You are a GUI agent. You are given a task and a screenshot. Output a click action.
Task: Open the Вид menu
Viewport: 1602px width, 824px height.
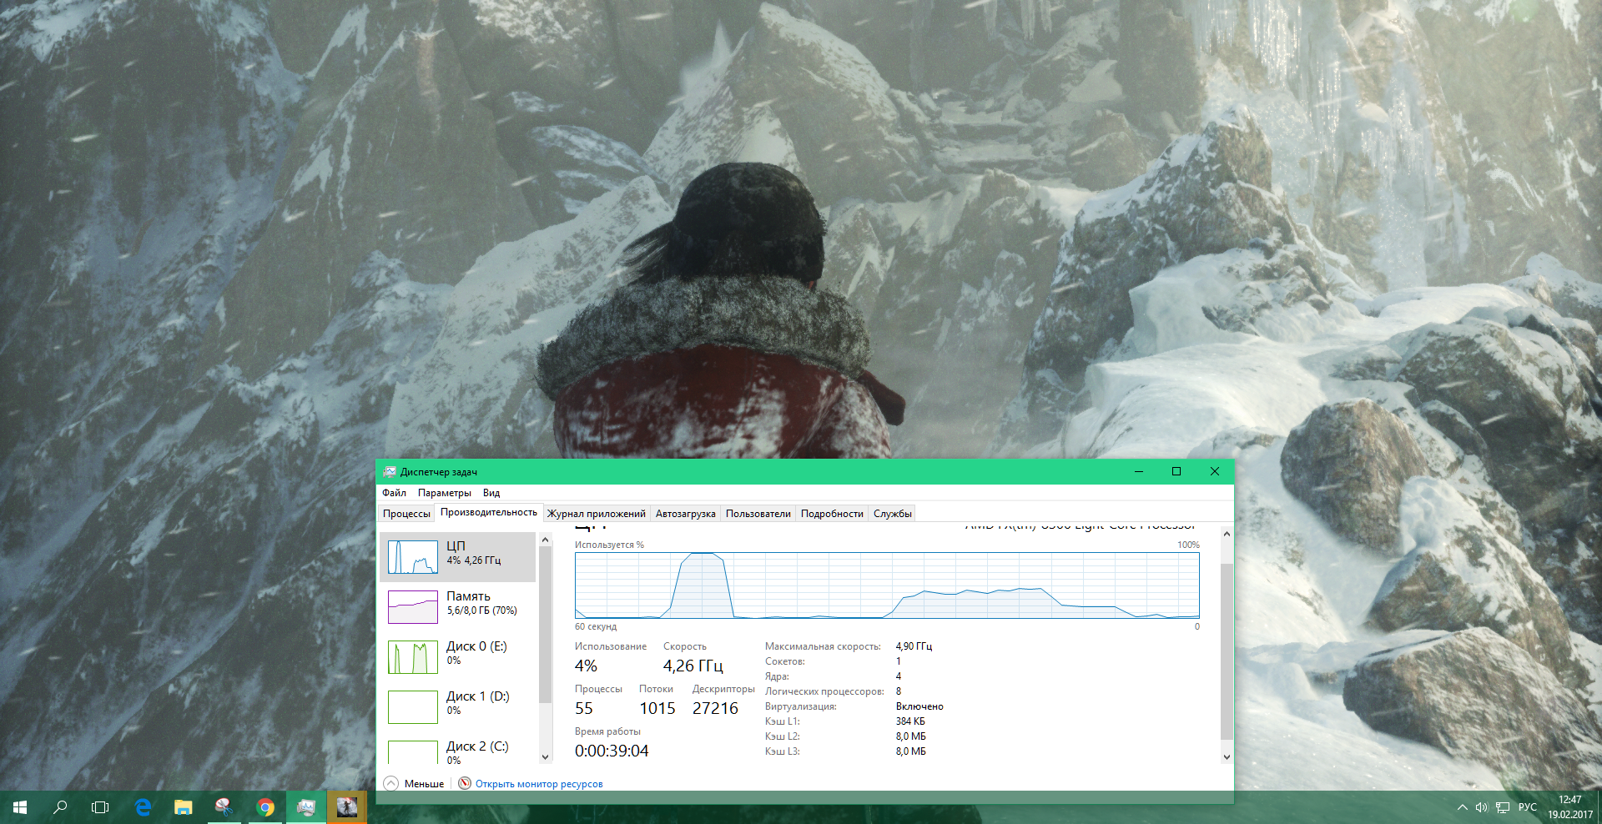[x=491, y=493]
